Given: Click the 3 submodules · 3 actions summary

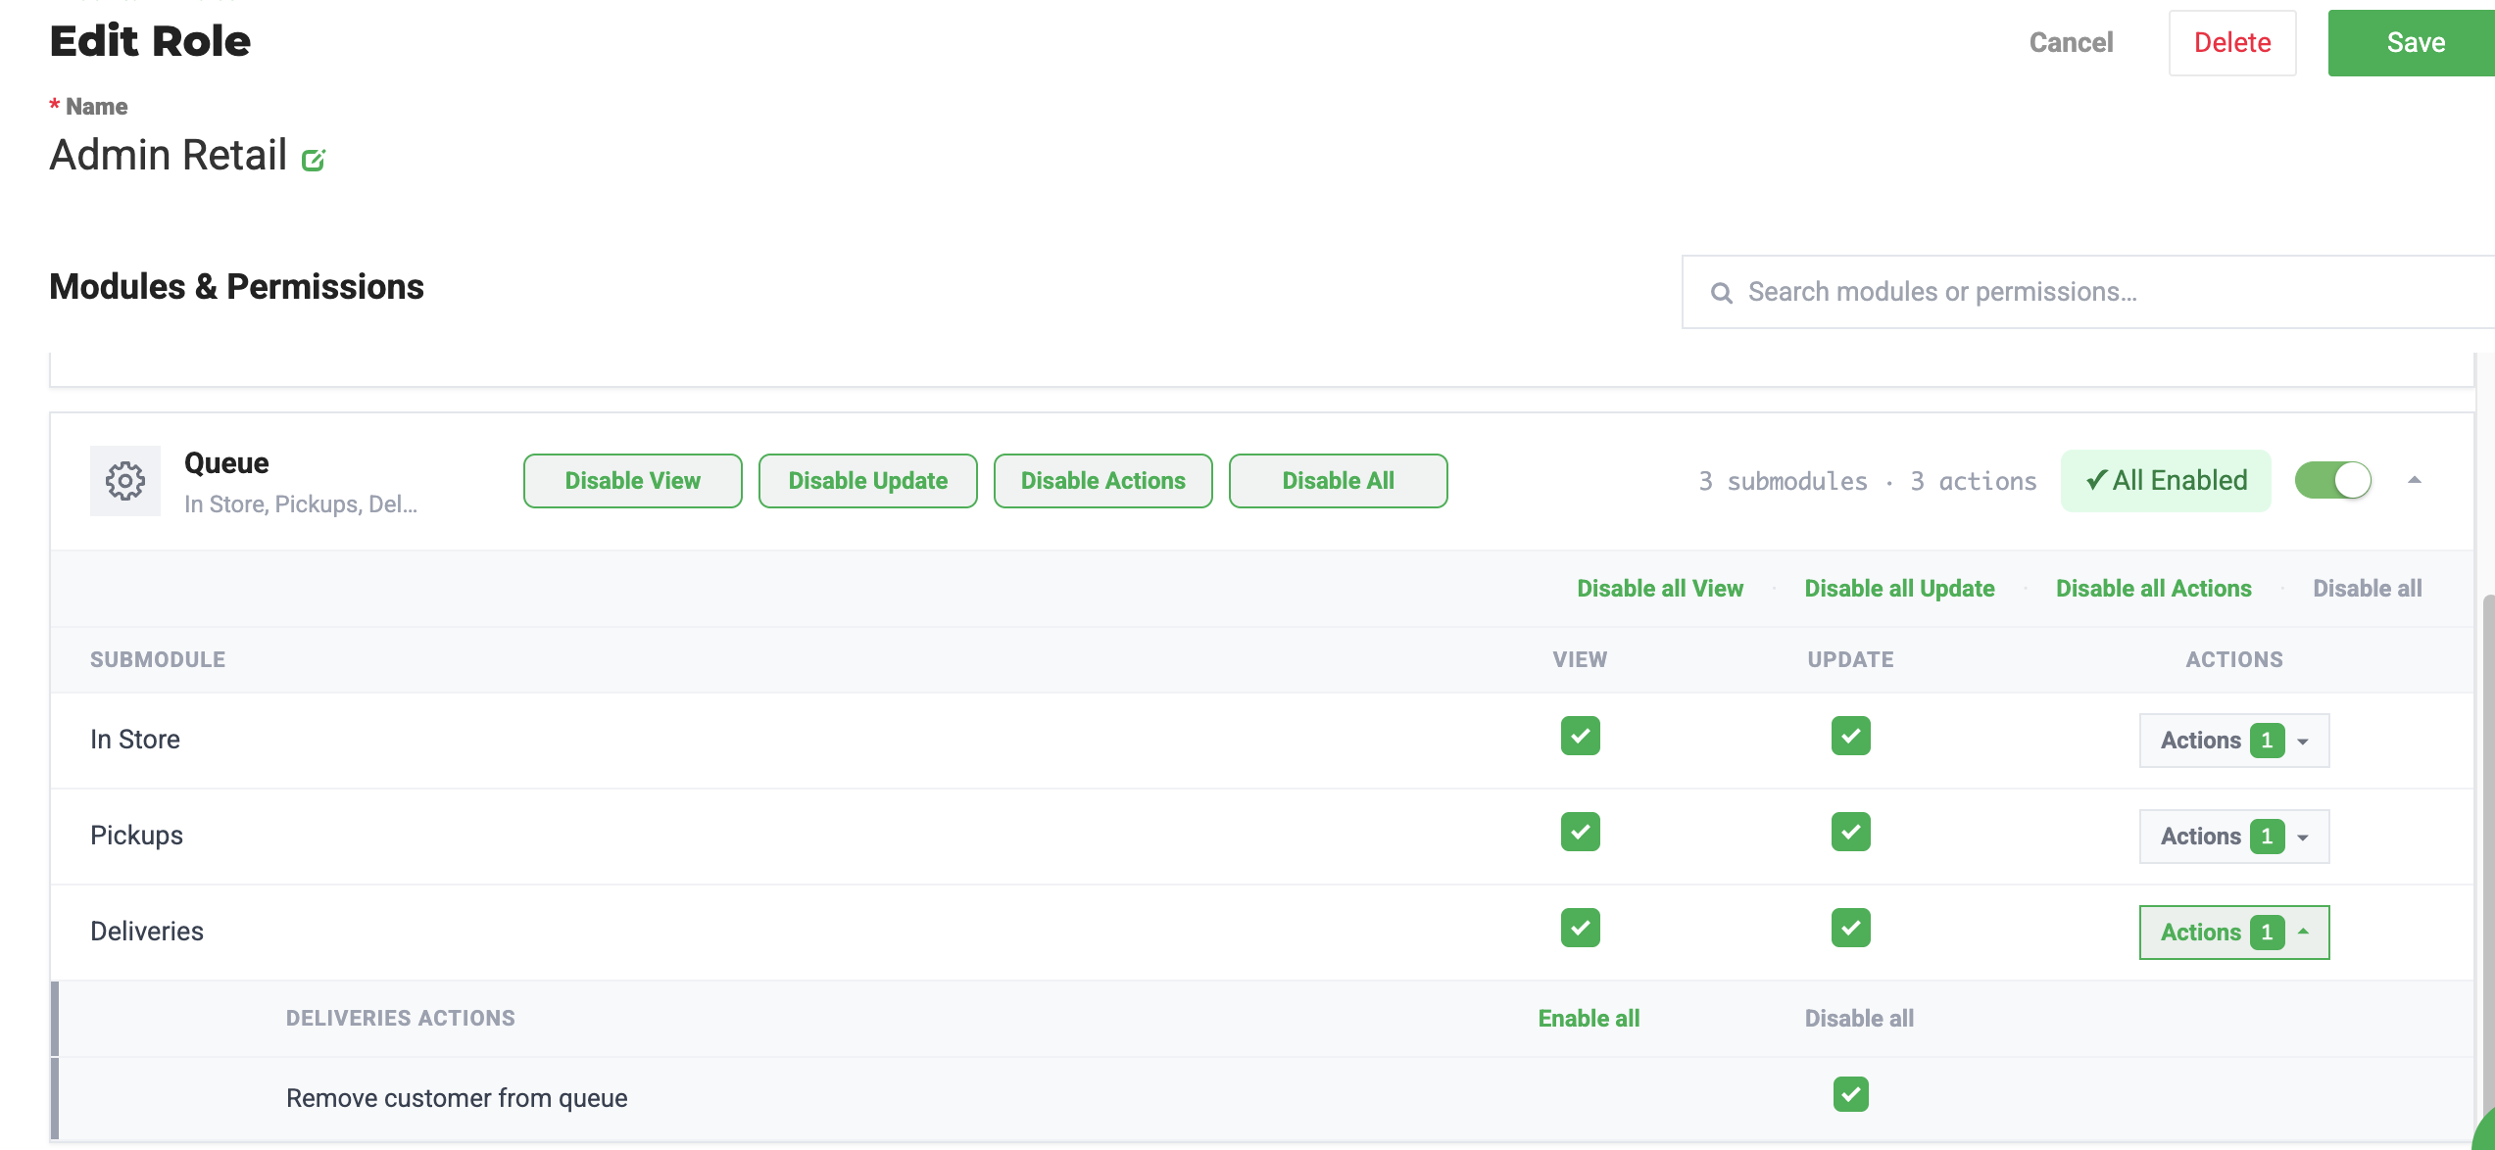Looking at the screenshot, I should point(1867,481).
